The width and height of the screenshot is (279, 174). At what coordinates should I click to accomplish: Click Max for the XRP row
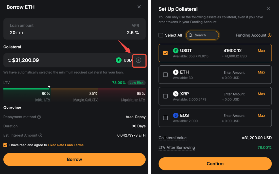(x=261, y=94)
